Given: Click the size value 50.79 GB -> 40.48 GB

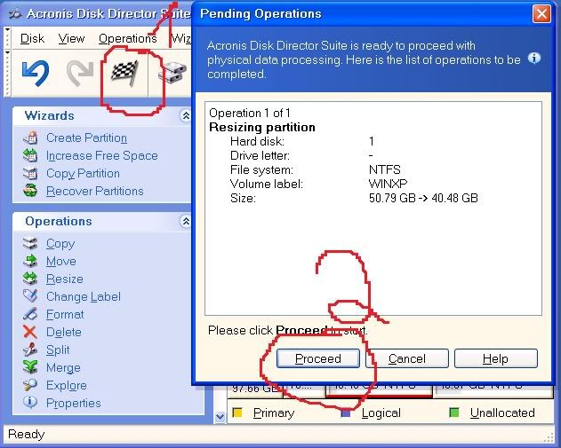Looking at the screenshot, I should pos(423,198).
